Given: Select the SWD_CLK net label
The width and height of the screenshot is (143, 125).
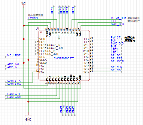Looking at the screenshot, I should point(117,24).
